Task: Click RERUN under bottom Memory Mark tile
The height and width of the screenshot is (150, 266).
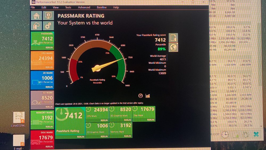Action: click(x=127, y=136)
